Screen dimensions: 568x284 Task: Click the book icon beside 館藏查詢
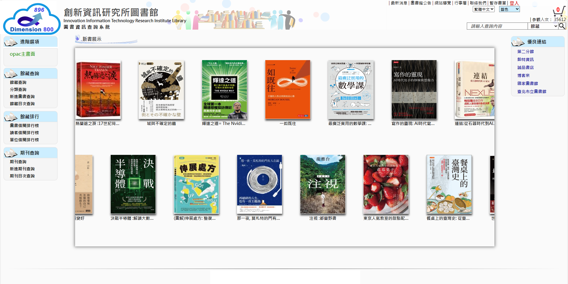11,74
